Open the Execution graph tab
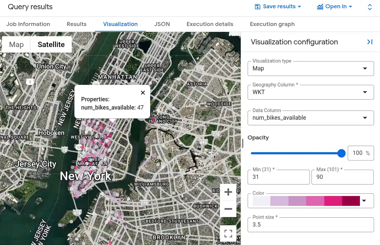This screenshot has height=245, width=380. (272, 24)
